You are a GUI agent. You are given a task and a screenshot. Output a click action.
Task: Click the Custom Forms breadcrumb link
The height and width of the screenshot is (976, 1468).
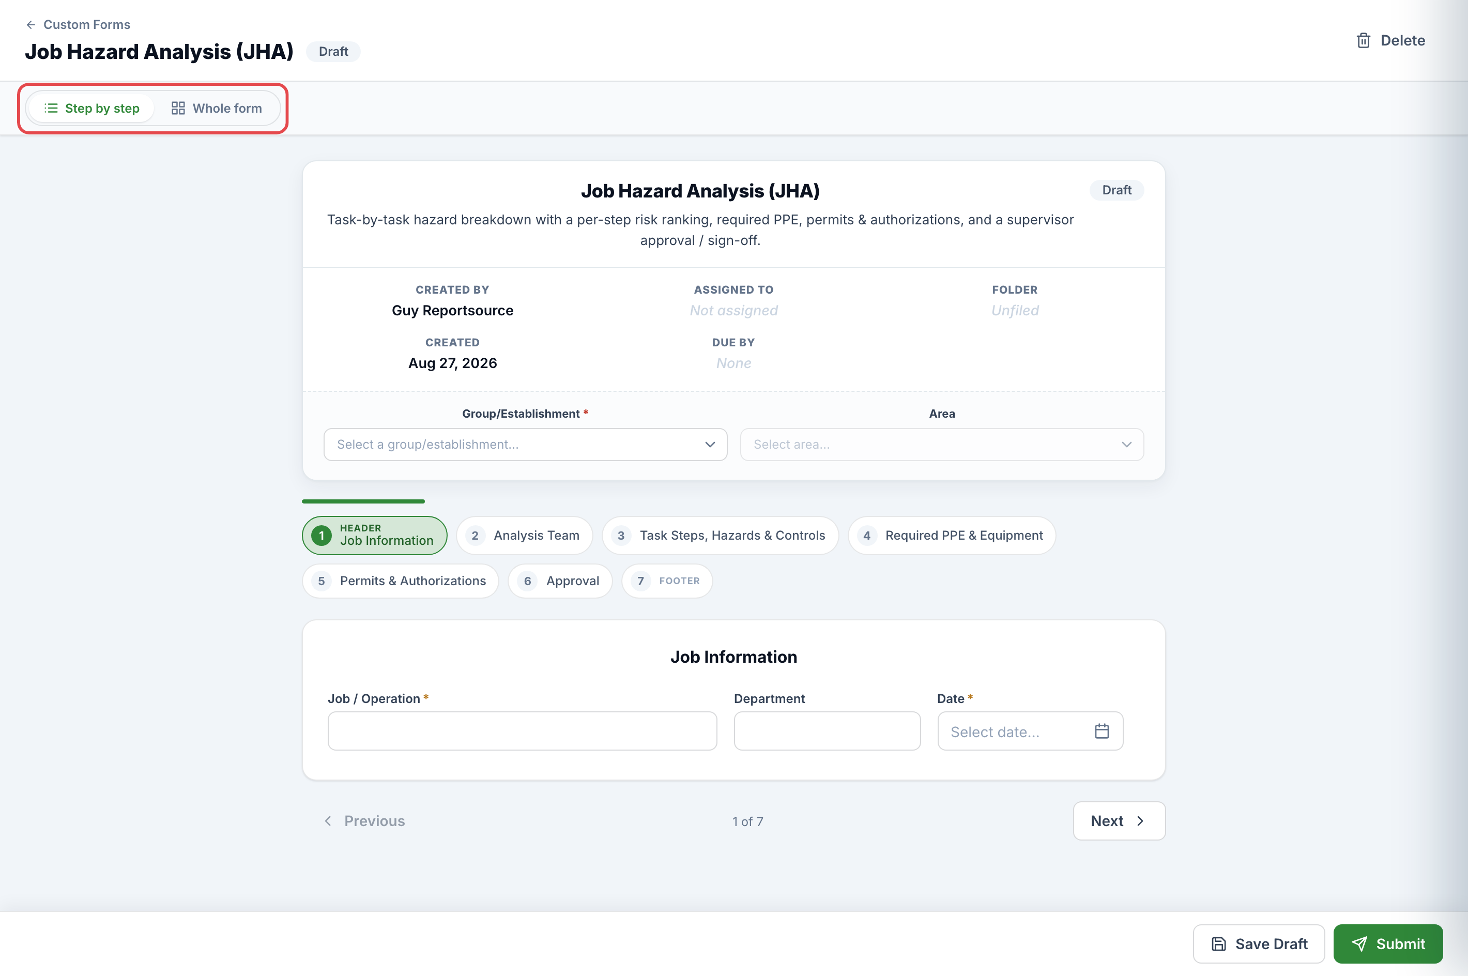[x=86, y=25]
